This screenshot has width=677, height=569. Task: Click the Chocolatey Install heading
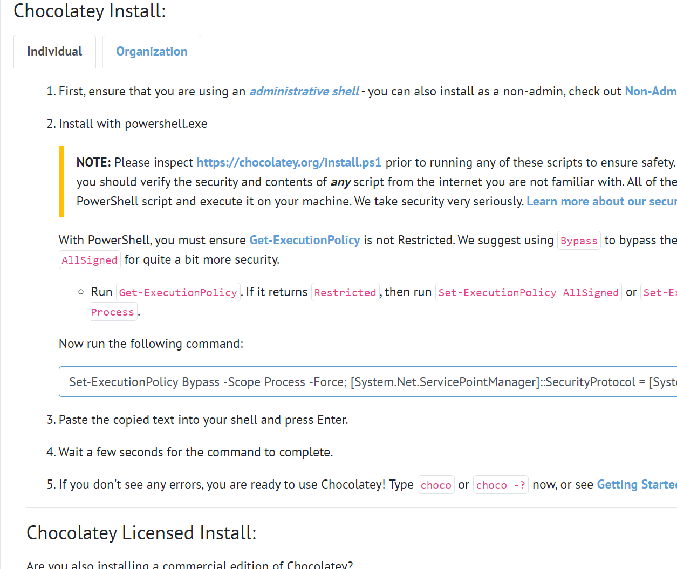(90, 11)
